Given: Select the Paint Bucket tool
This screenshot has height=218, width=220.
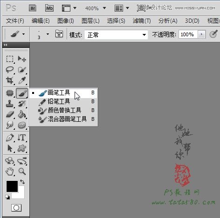Looking at the screenshot, I should click(22, 114).
